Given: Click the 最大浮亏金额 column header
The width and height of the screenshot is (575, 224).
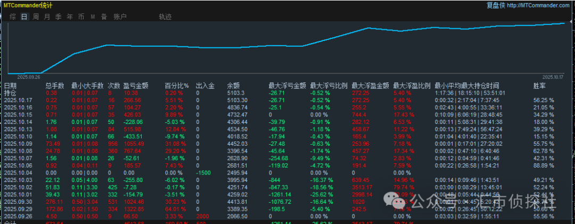Looking at the screenshot, I should (x=287, y=86).
